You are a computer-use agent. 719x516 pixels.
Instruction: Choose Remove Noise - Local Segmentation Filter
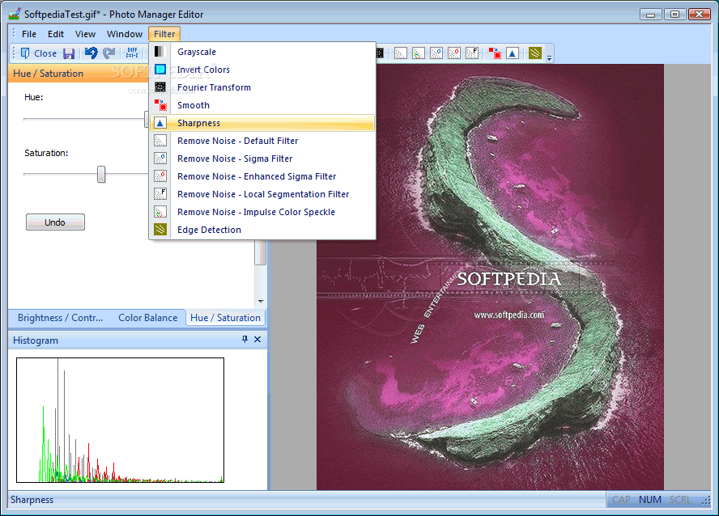pos(262,195)
